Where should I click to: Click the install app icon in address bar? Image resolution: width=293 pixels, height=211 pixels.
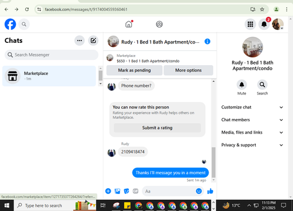[x=253, y=9]
